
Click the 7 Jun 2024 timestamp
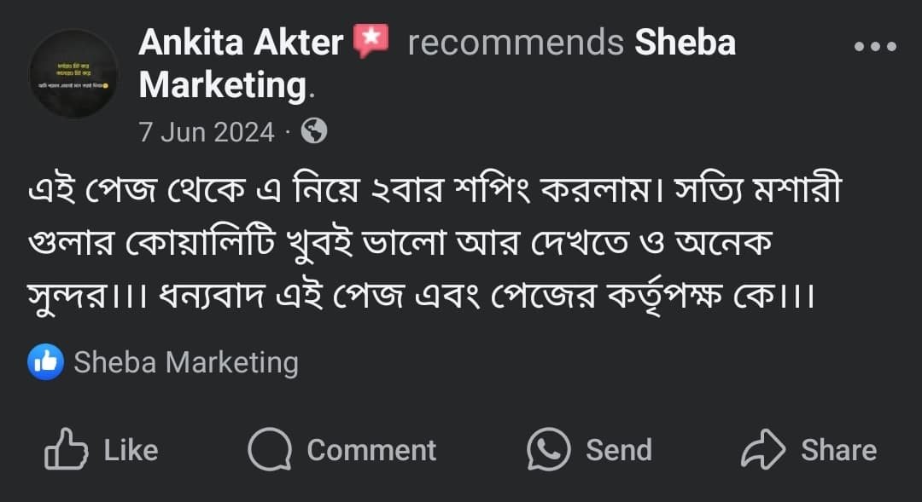click(x=207, y=132)
